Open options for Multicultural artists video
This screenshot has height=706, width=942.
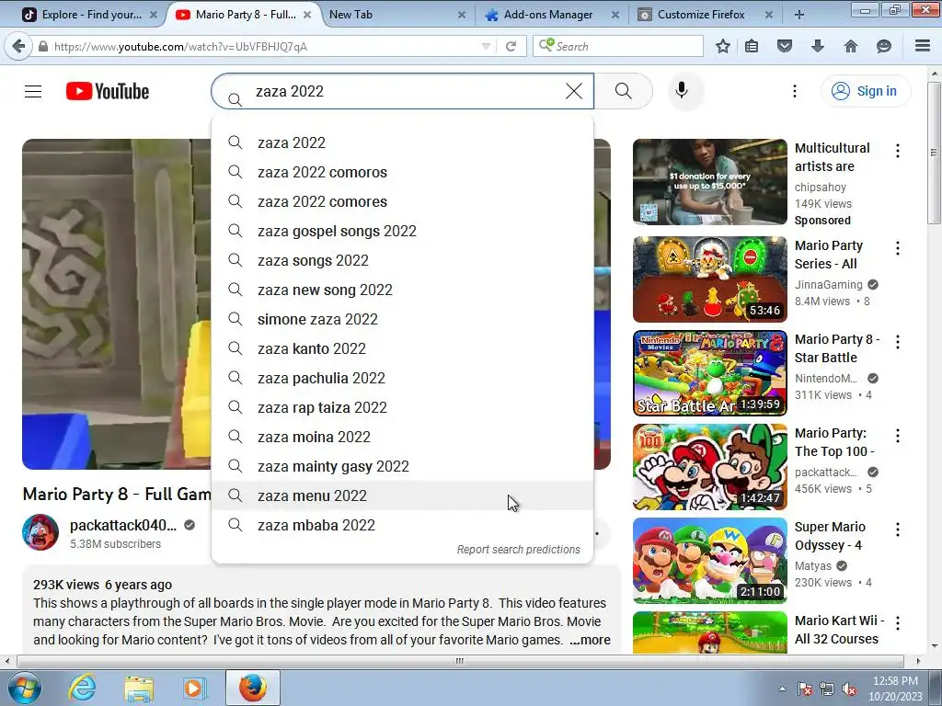pos(898,151)
